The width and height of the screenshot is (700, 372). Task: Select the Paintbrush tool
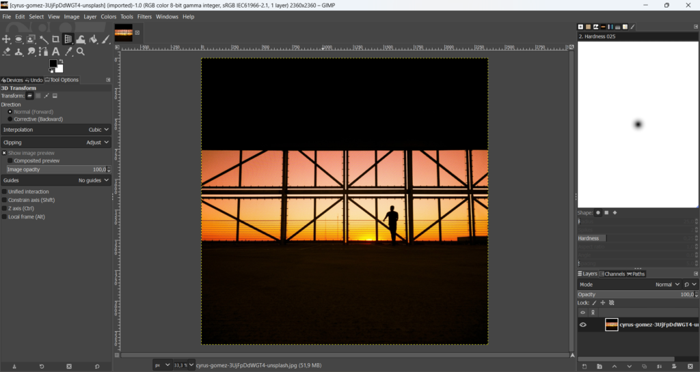106,40
